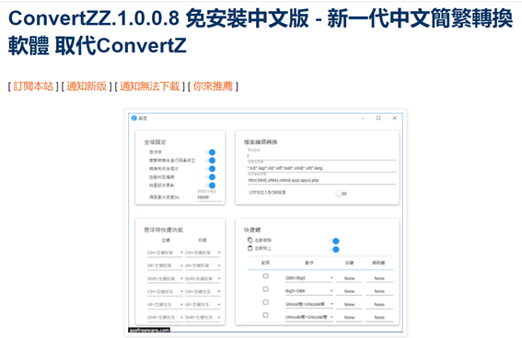This screenshot has height=338, width=522.
Task: Click the 輔助鍵 column header
Action: click(378, 263)
